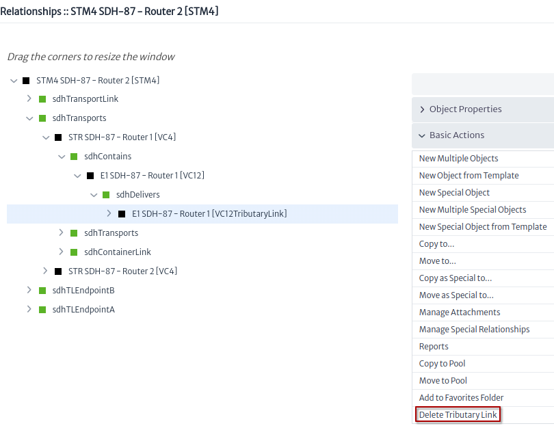Image resolution: width=554 pixels, height=426 pixels.
Task: Click green icon beside sdhTLEndpointB
Action: pos(42,291)
